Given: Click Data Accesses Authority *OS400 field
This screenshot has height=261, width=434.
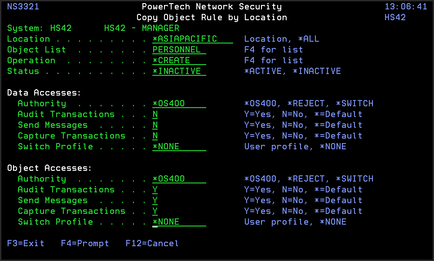Looking at the screenshot, I should [179, 104].
